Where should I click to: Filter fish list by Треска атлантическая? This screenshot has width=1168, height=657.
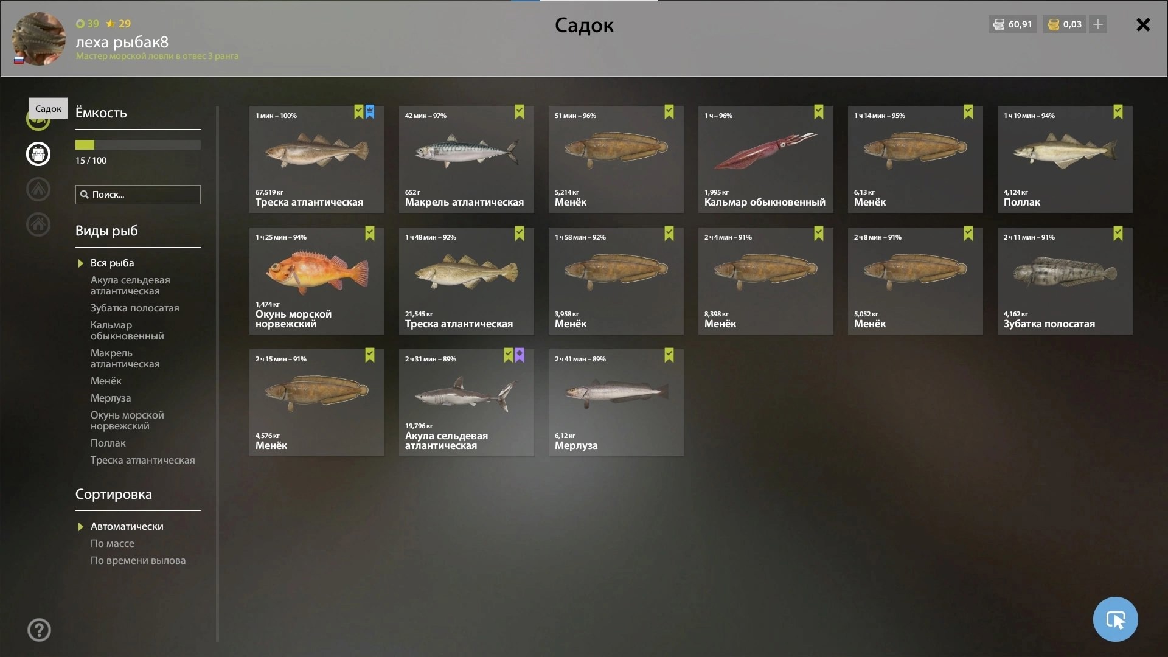click(143, 460)
